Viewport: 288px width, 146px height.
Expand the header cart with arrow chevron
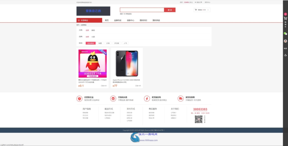[208, 10]
